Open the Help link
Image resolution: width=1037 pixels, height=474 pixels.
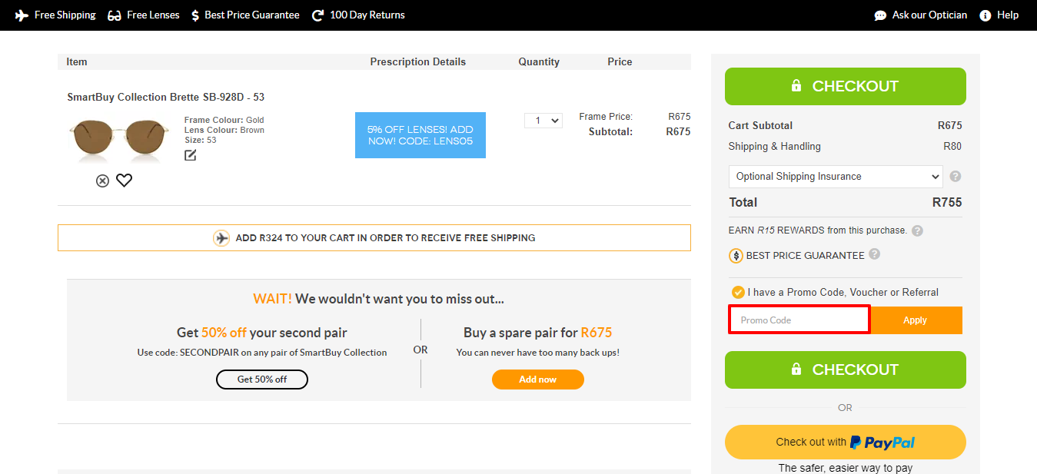tap(1008, 15)
